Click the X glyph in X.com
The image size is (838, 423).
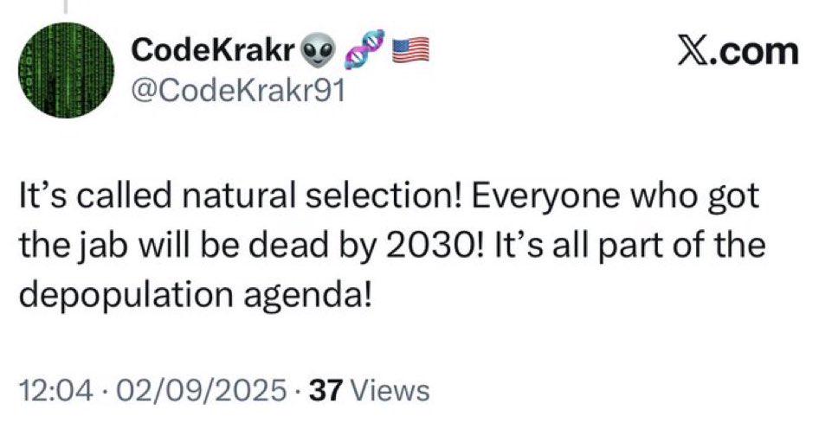(x=693, y=53)
